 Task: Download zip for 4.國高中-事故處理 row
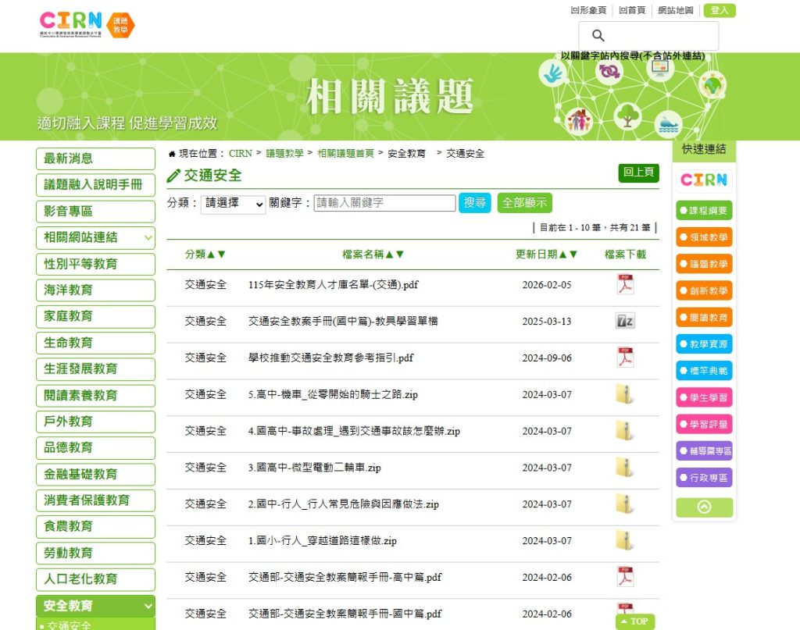pos(624,431)
